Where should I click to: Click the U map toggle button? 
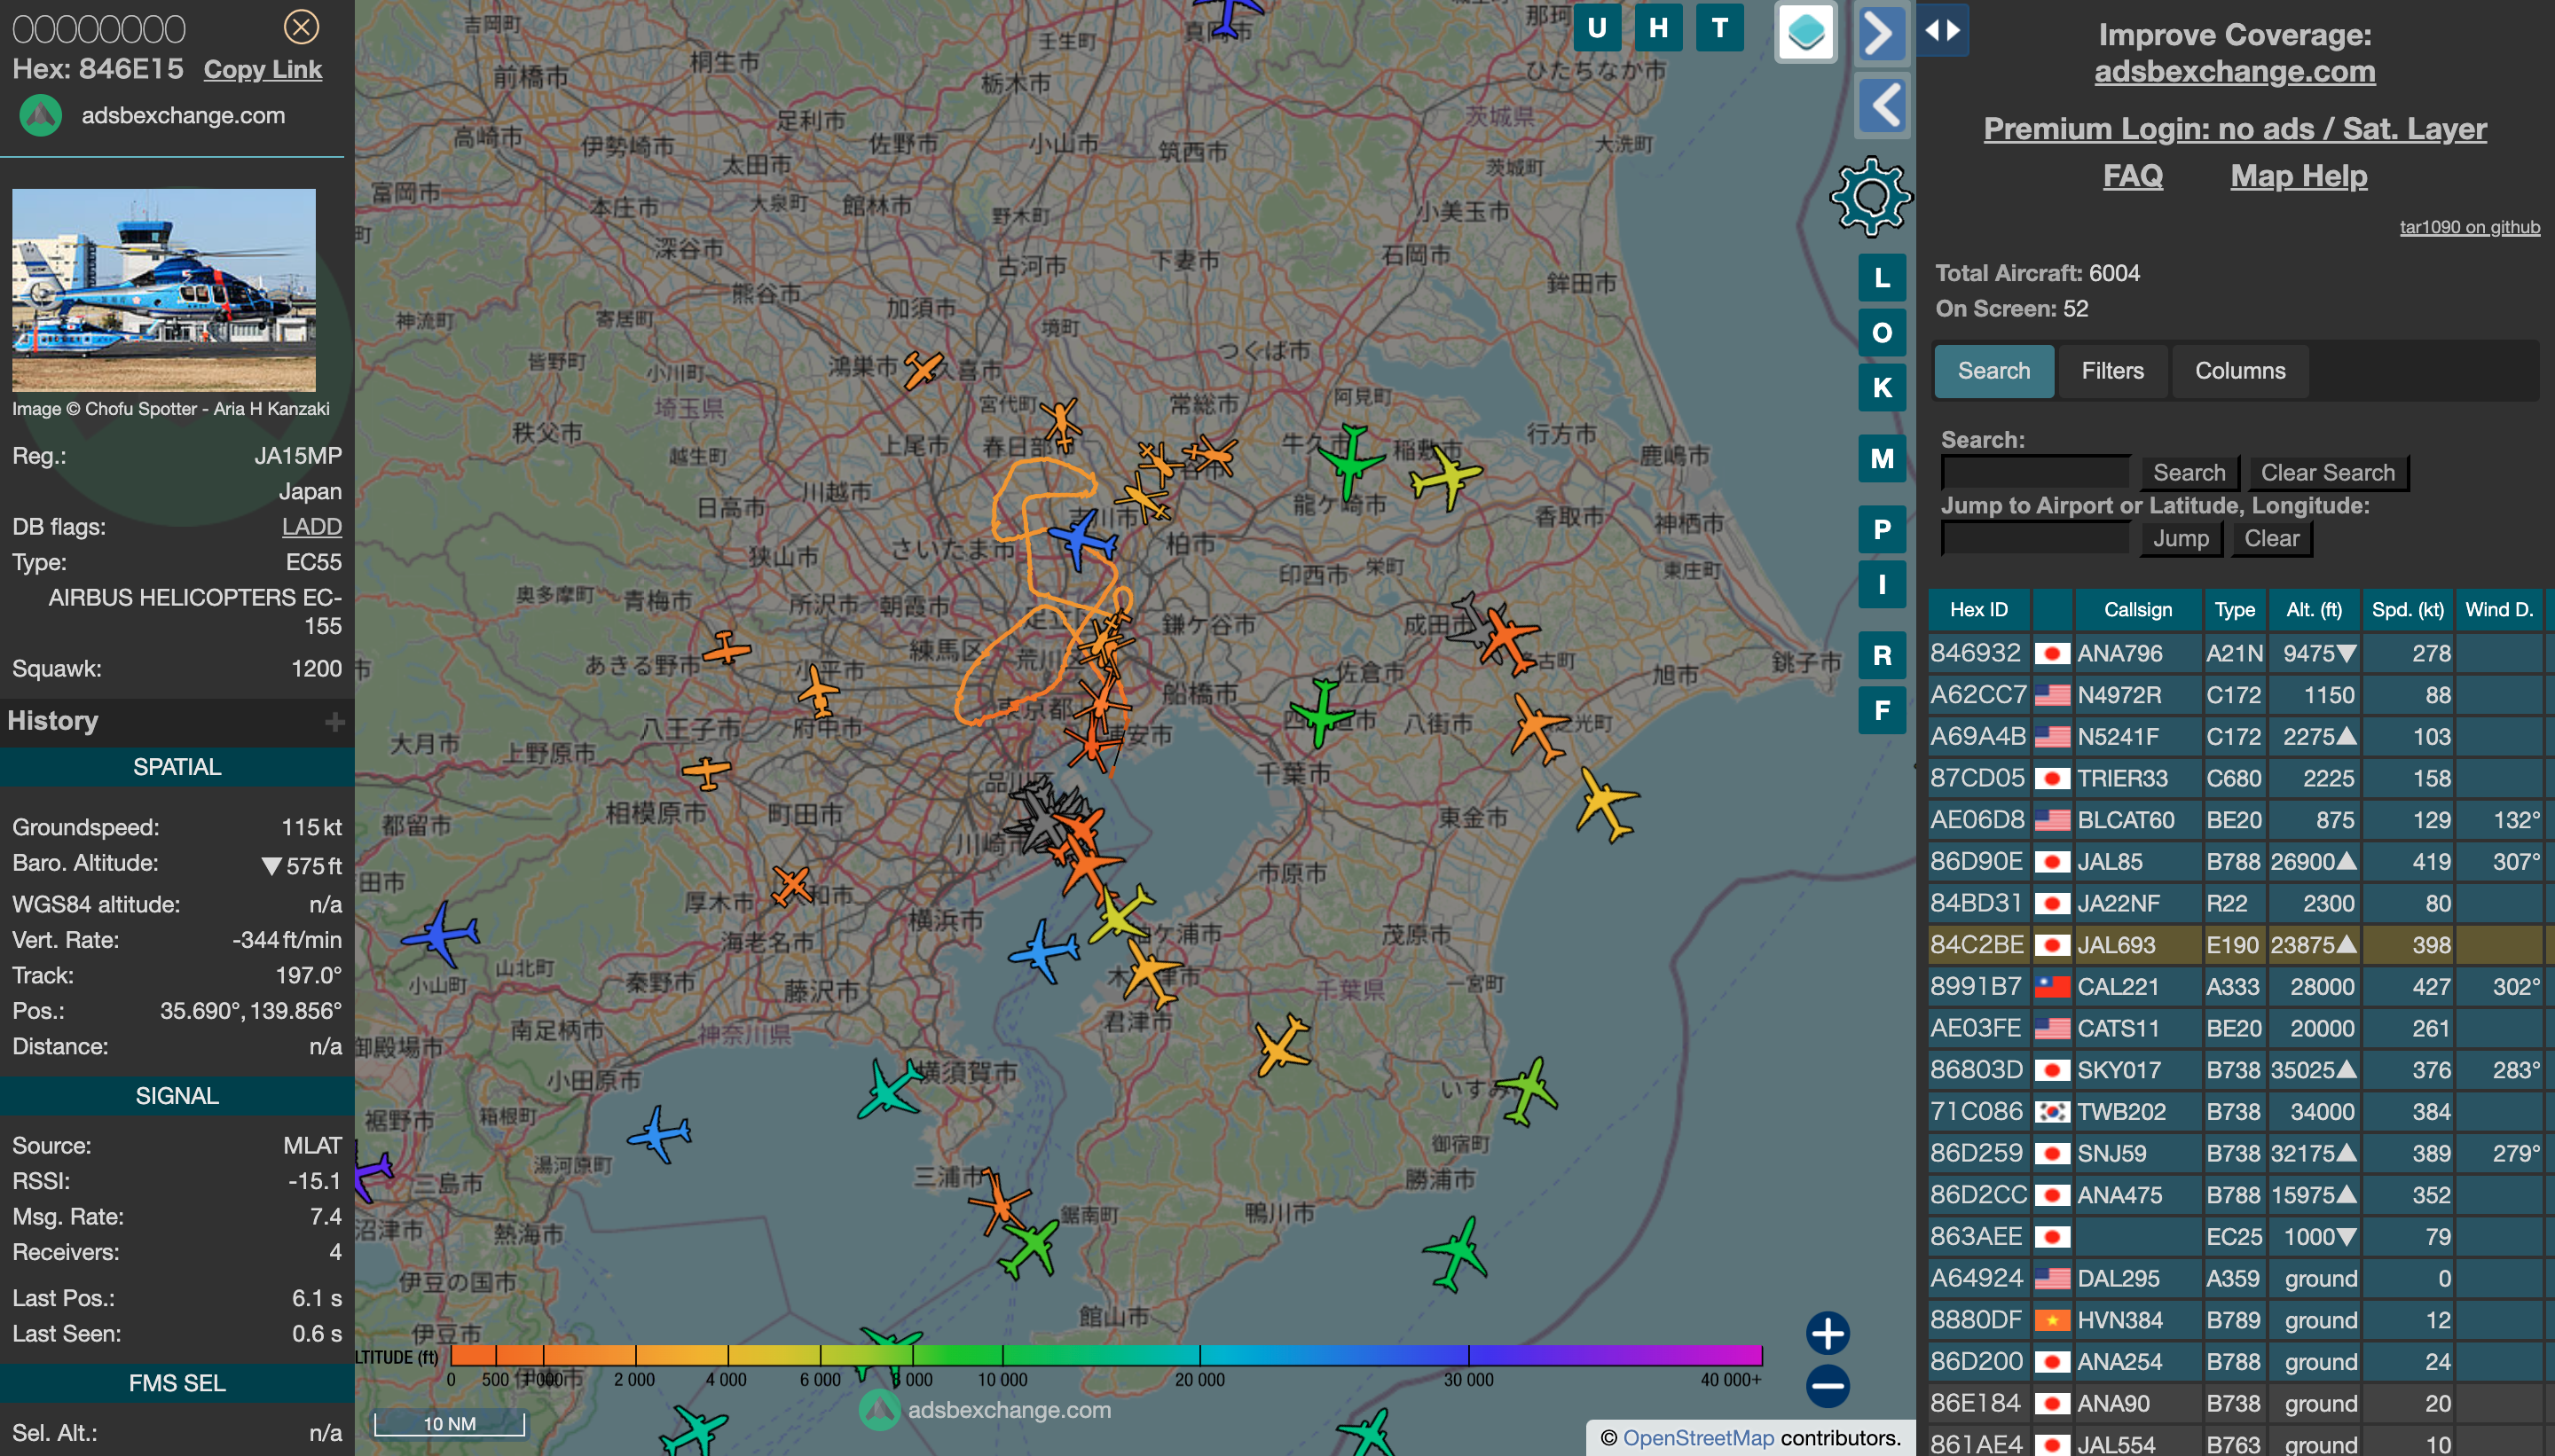(x=1597, y=28)
